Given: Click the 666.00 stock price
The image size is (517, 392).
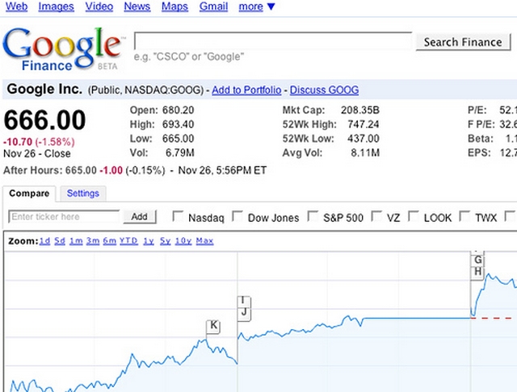Looking at the screenshot, I should 45,120.
